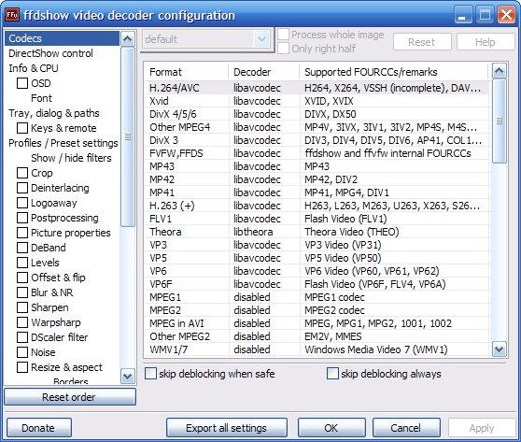The width and height of the screenshot is (521, 442).
Task: Click the Donate button
Action: (x=39, y=428)
